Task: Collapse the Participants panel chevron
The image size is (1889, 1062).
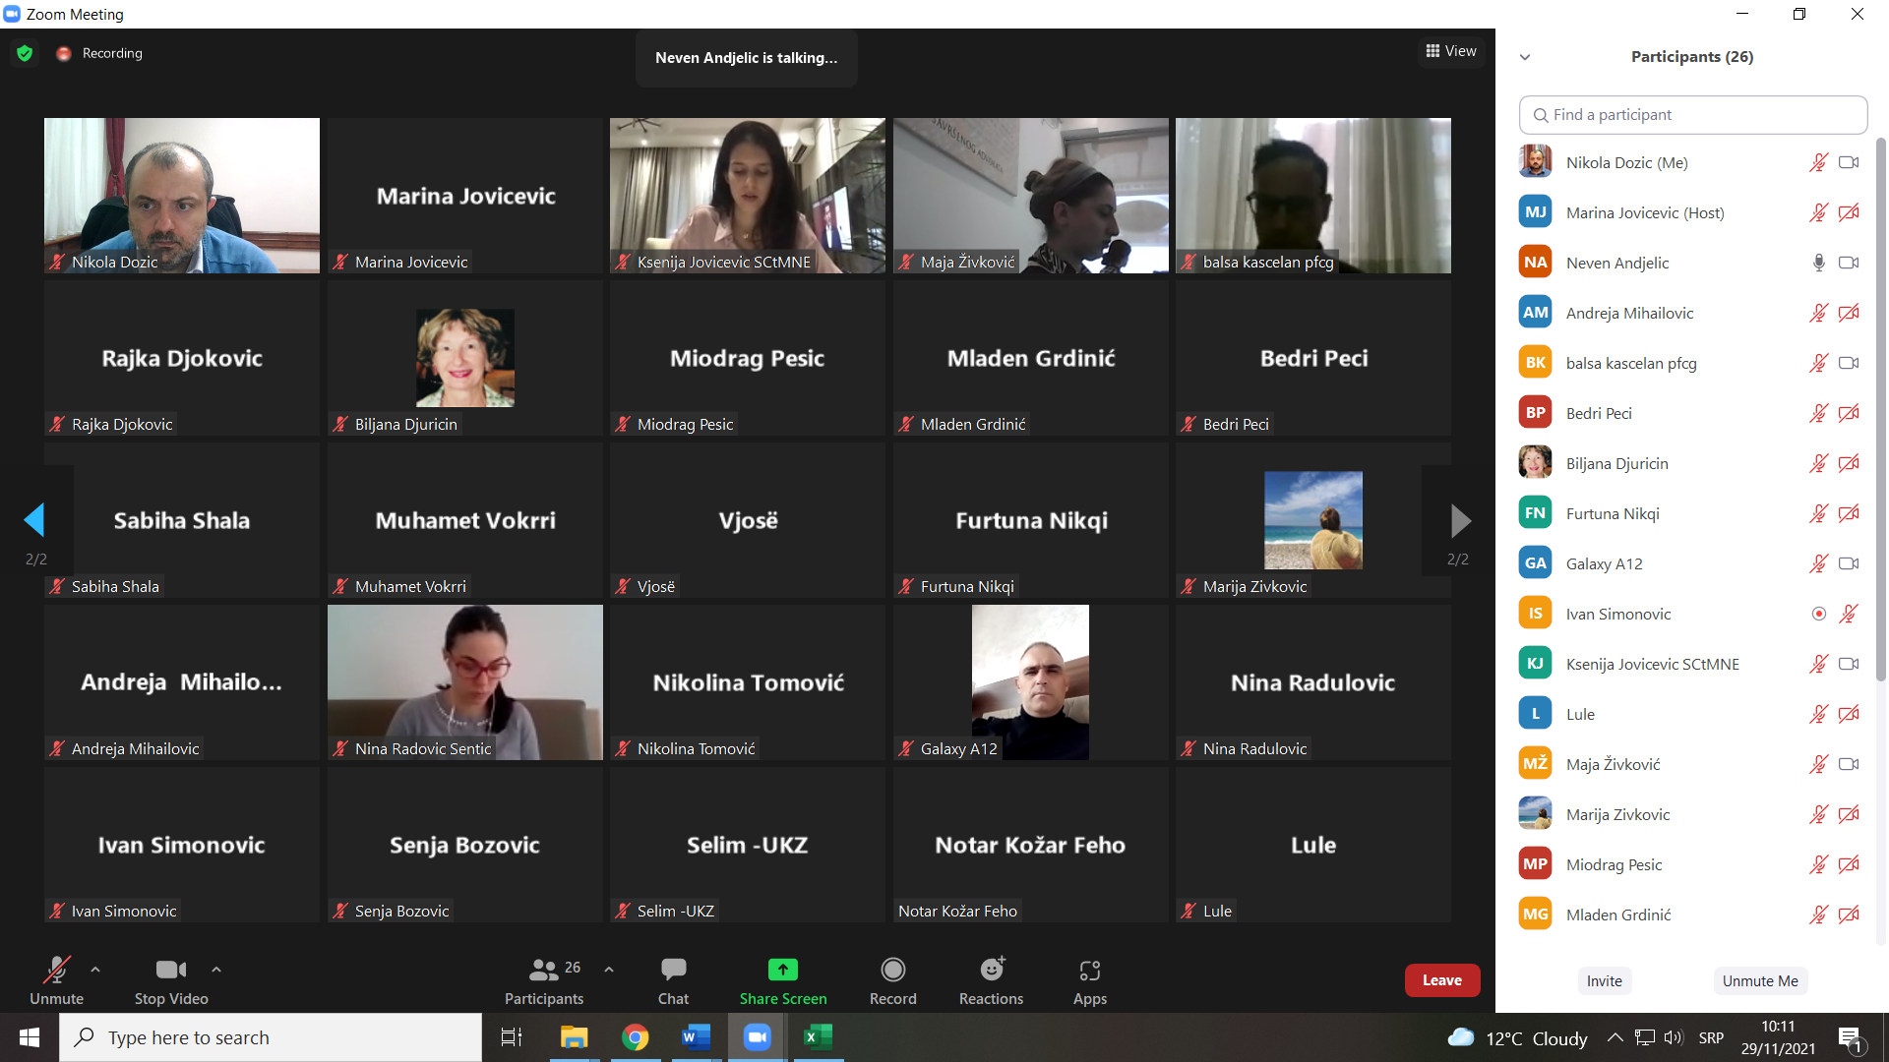Action: 1525,57
